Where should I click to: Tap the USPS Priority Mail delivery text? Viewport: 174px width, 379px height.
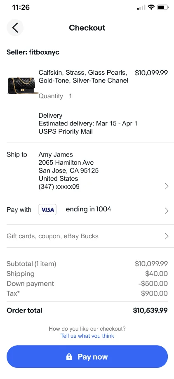[x=66, y=131]
